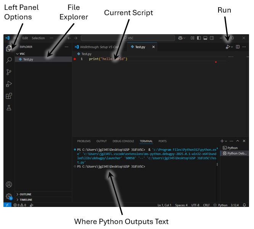Open the Search view in activity bar

pyautogui.click(x=9, y=60)
